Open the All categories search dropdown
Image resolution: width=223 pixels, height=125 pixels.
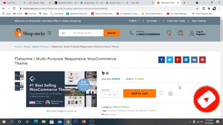[64, 33]
